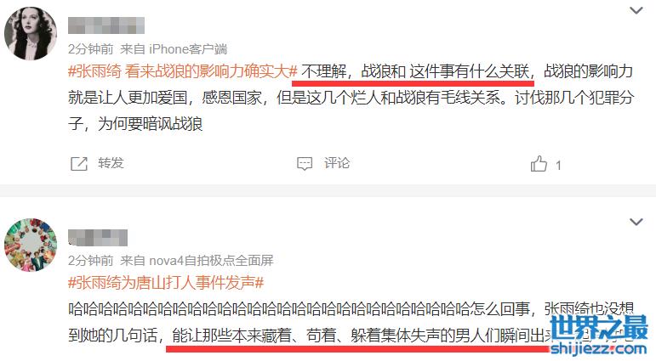Open hashtag #张雨绮为唐山打人事件发声#

pyautogui.click(x=166, y=284)
